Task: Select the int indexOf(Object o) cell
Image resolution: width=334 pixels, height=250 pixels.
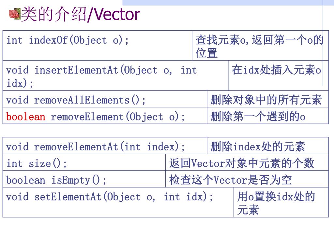Action: pos(97,46)
